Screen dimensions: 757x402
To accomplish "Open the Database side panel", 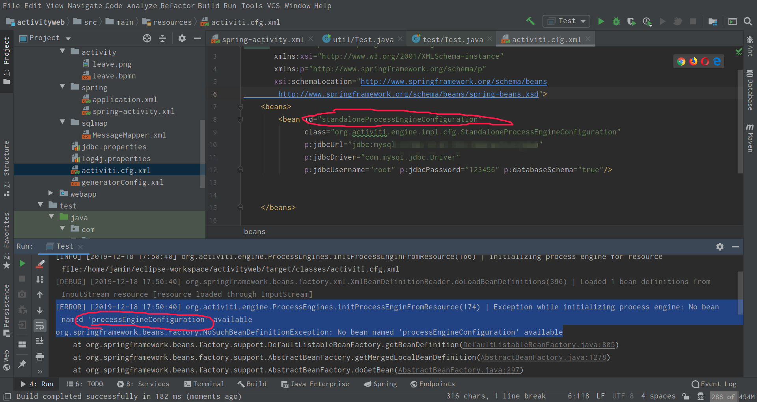I will pyautogui.click(x=750, y=90).
